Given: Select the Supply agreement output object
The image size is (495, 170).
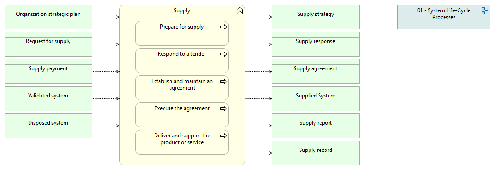Looking at the screenshot, I should [x=316, y=72].
